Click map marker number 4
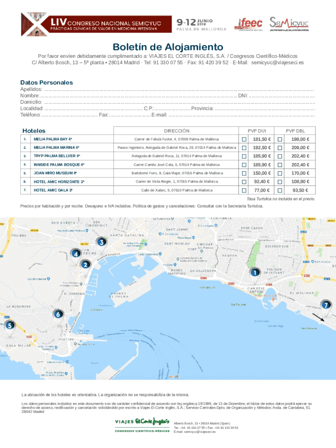 pyautogui.click(x=76, y=254)
